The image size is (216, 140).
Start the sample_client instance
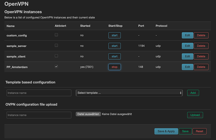click(x=114, y=56)
